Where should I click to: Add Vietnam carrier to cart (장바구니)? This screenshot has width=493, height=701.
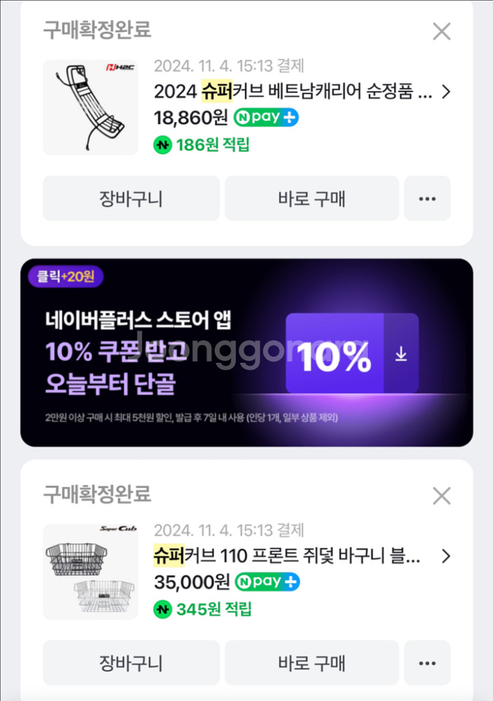pyautogui.click(x=131, y=199)
